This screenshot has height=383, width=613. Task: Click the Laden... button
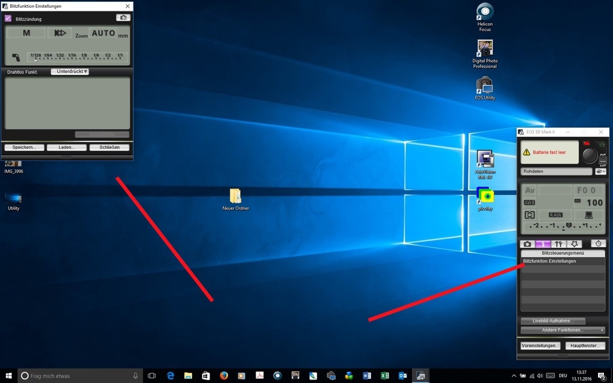[66, 147]
